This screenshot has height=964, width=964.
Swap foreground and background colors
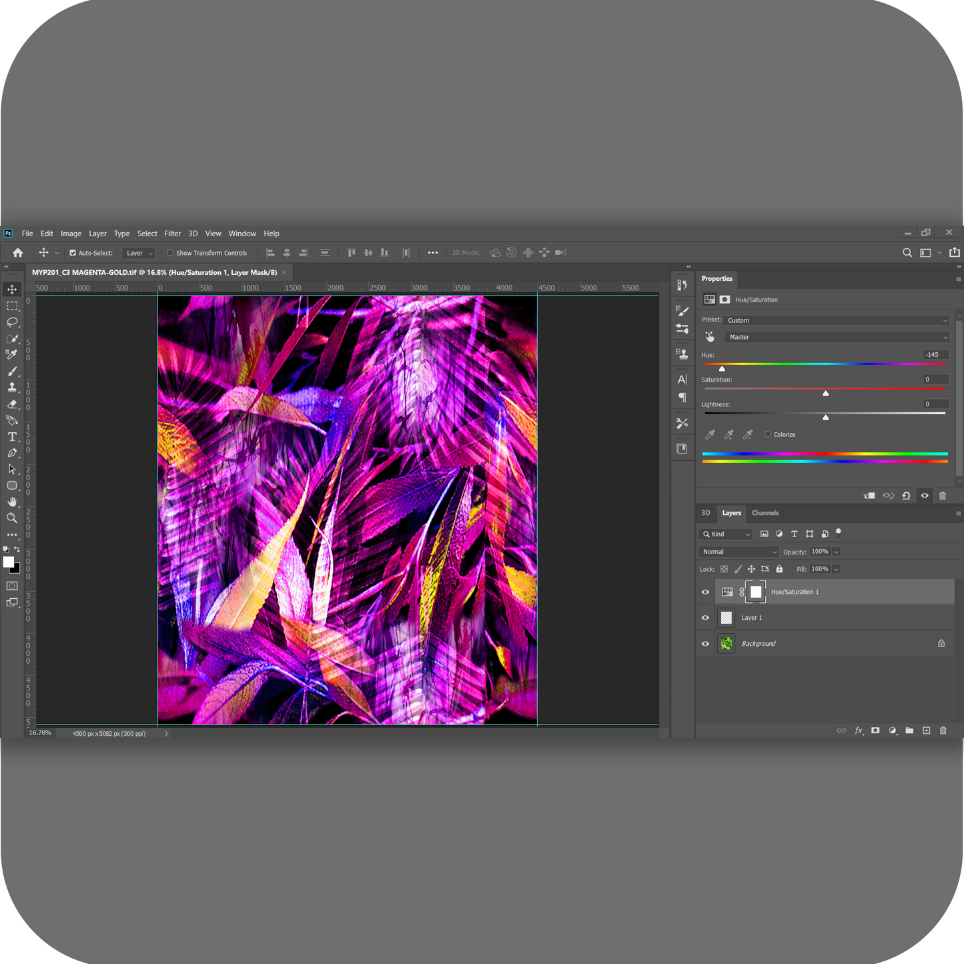(x=17, y=549)
